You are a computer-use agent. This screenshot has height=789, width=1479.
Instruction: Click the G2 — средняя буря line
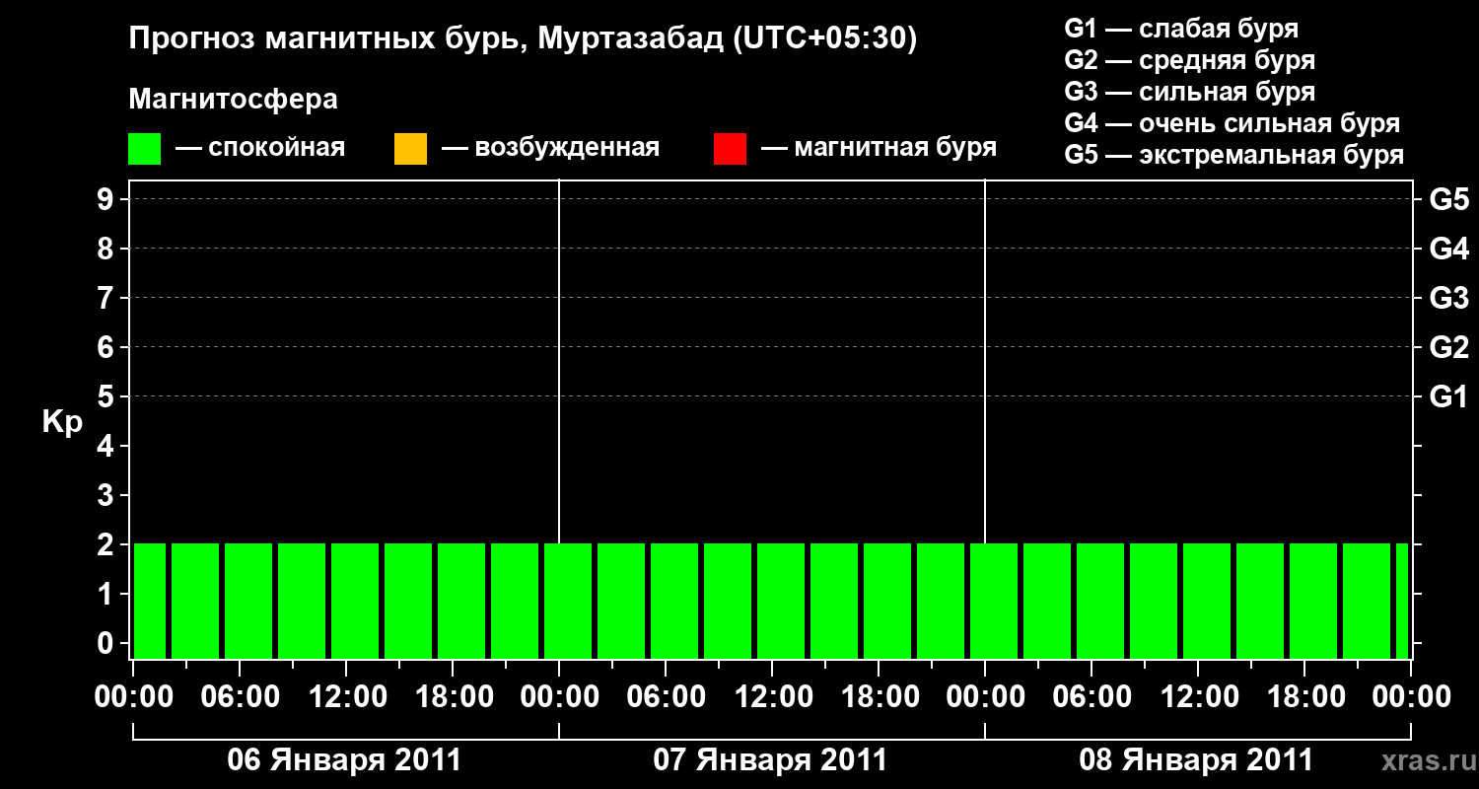pos(1190,60)
